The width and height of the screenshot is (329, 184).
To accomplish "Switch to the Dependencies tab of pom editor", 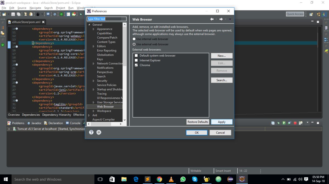I will click(x=31, y=115).
